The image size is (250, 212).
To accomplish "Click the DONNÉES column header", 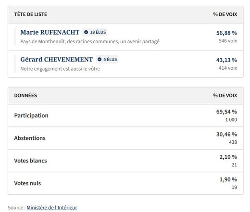I will pyautogui.click(x=25, y=96).
